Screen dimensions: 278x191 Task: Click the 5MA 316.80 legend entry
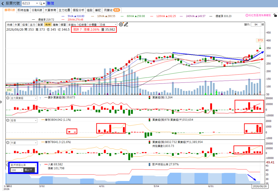point(73,16)
